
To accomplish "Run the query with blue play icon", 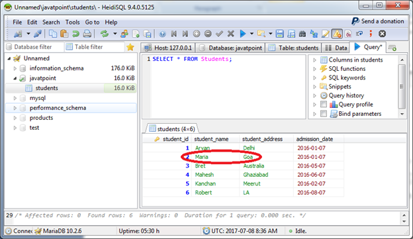I will click(x=243, y=34).
